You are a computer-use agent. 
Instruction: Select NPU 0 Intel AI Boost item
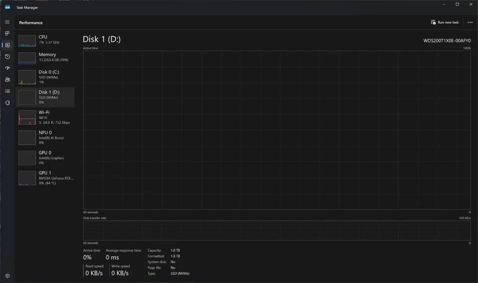coord(45,137)
